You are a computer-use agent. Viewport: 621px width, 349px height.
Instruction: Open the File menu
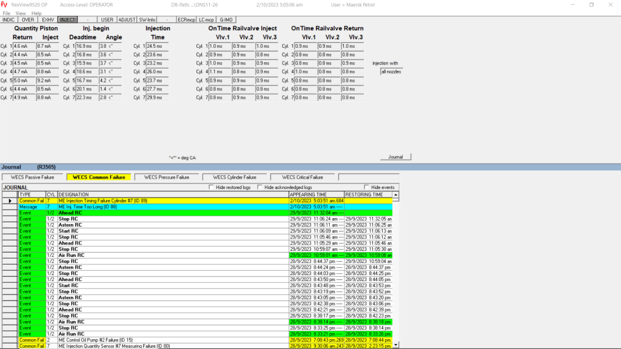[7, 13]
